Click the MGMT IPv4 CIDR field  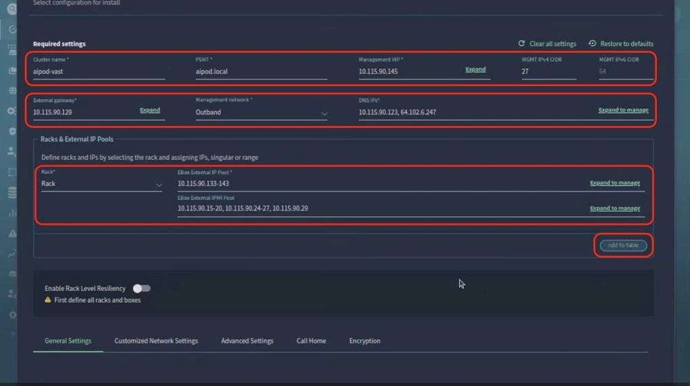coord(548,71)
